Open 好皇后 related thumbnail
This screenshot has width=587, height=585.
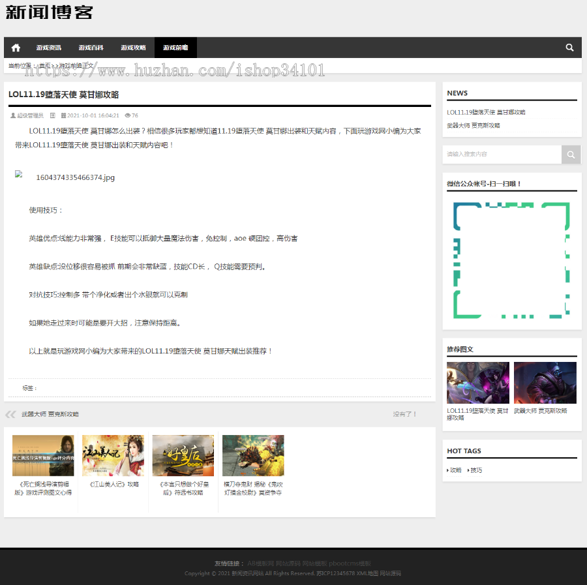(183, 455)
